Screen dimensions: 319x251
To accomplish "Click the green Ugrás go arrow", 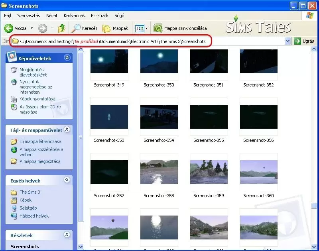I will point(297,41).
